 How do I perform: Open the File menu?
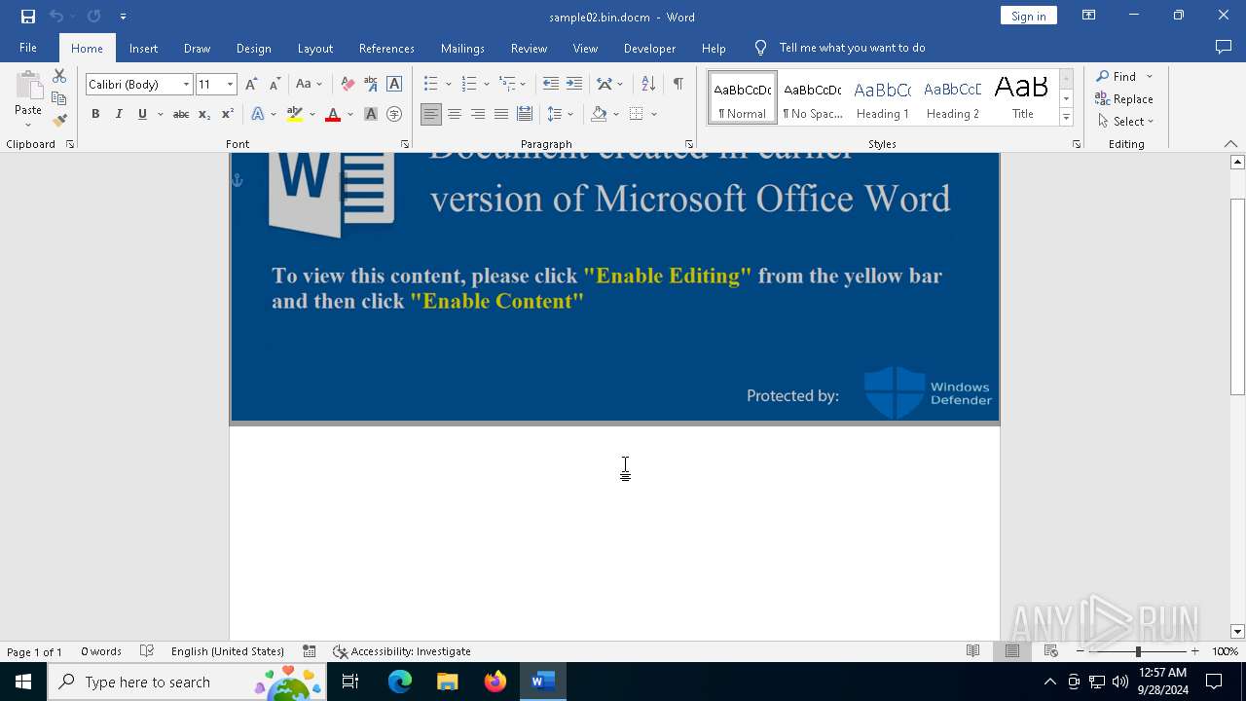(x=28, y=48)
